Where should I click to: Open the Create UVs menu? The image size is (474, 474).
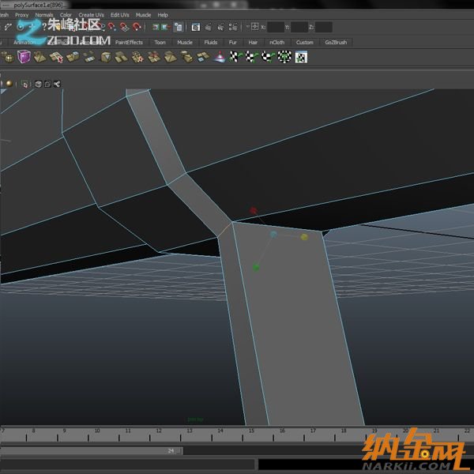pyautogui.click(x=91, y=15)
